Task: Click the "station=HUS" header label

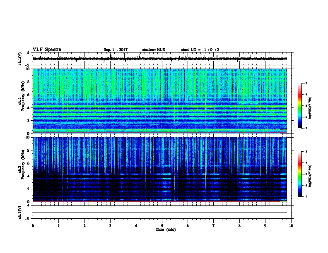Action: (154, 50)
